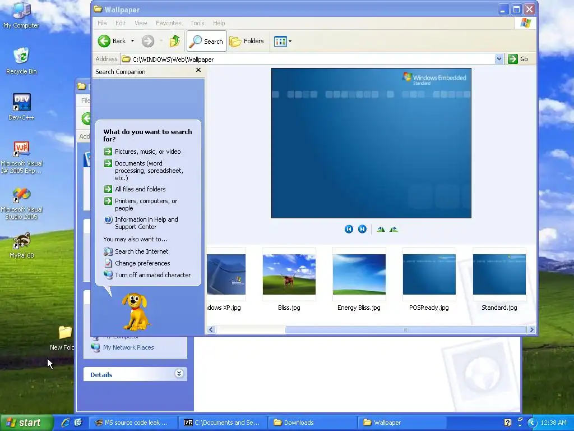Click the Windows flag logo in Wallpaper window
The image size is (574, 431).
(x=526, y=23)
